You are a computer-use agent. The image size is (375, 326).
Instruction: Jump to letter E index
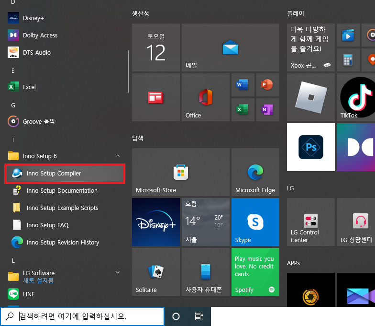click(13, 71)
